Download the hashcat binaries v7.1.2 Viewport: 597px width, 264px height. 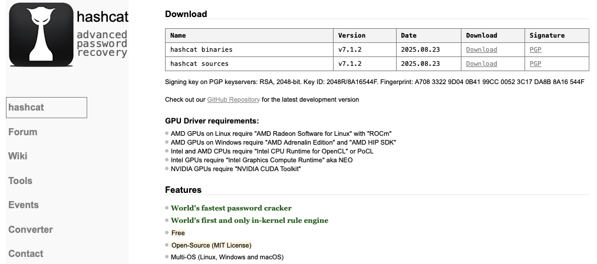pos(481,49)
